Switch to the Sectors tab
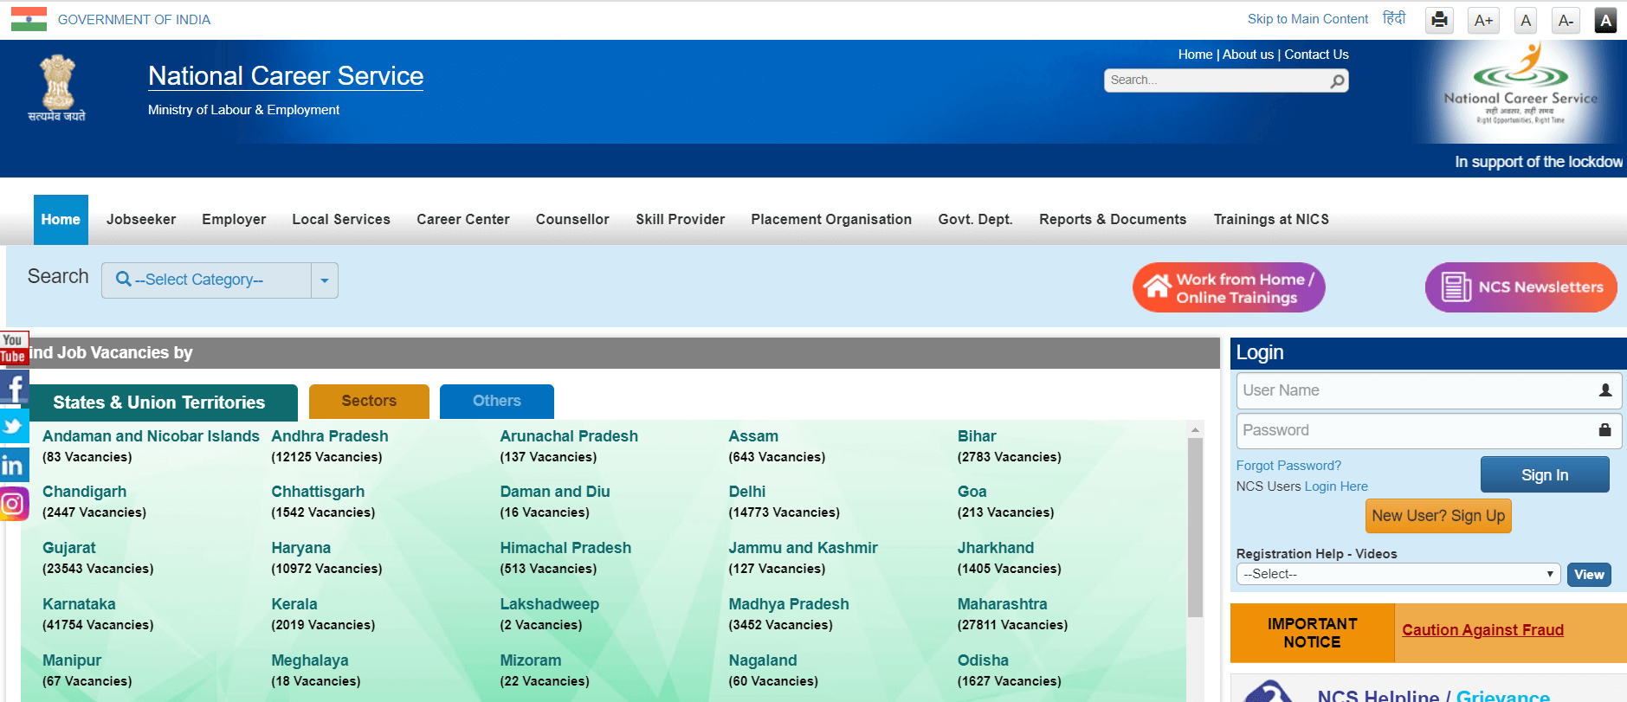 (x=369, y=402)
